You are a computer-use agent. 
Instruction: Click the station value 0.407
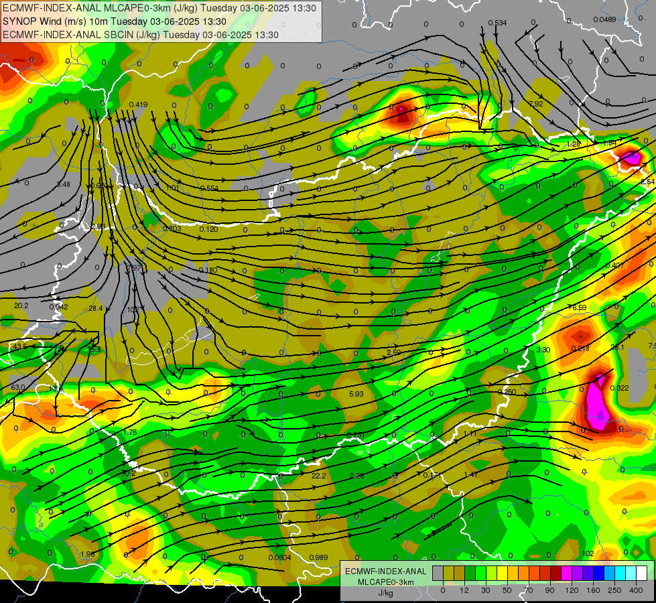click(x=615, y=266)
